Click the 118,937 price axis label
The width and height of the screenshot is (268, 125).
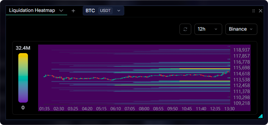click(242, 50)
